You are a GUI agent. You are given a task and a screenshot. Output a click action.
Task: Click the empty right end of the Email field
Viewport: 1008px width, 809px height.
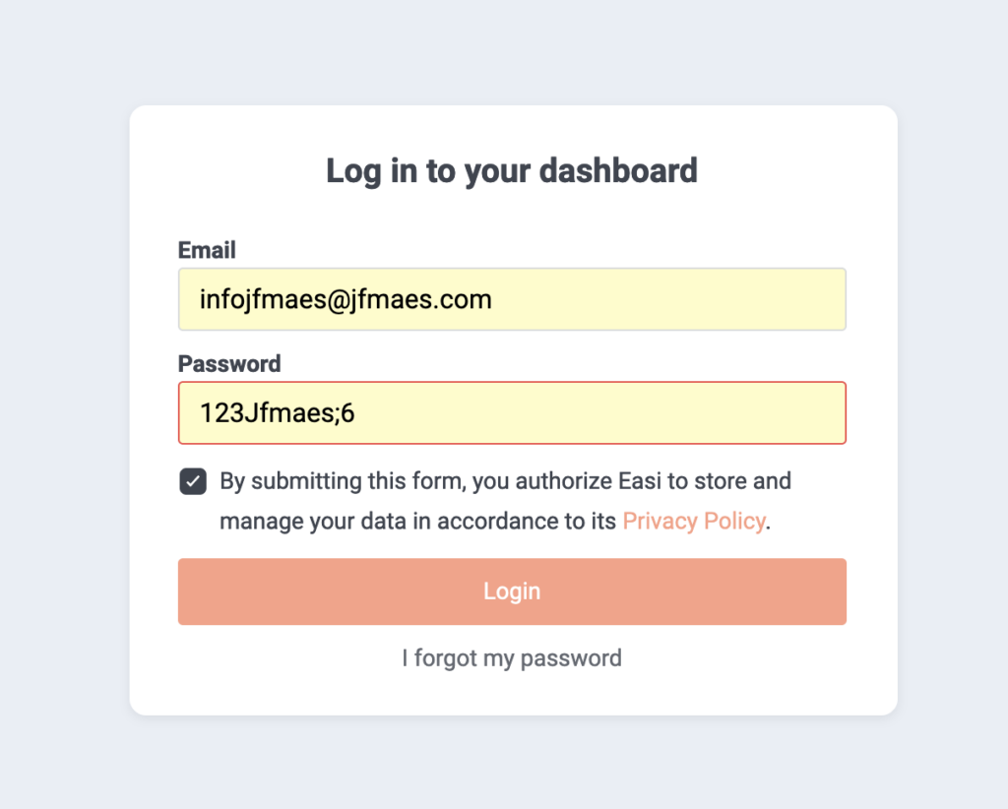point(768,299)
